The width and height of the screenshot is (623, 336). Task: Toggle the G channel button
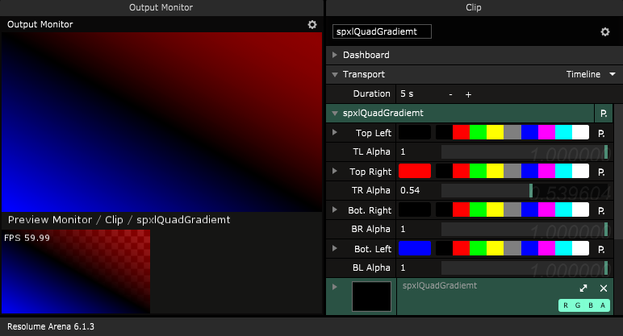point(578,305)
